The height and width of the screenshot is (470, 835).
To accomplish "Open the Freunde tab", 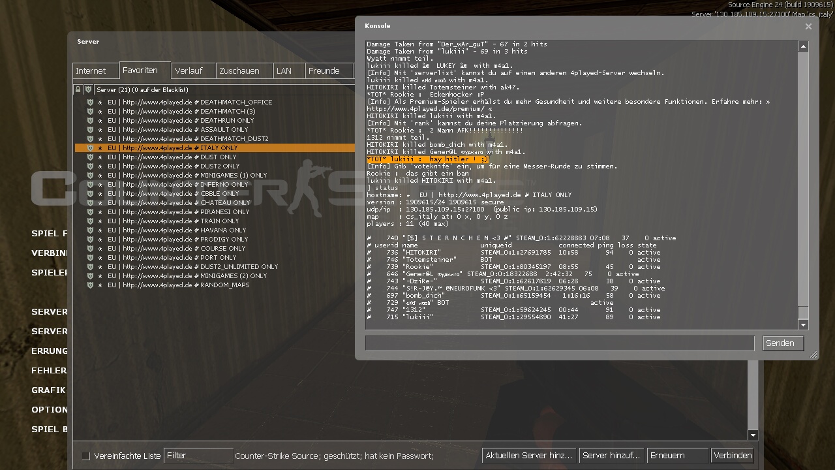I will point(329,71).
